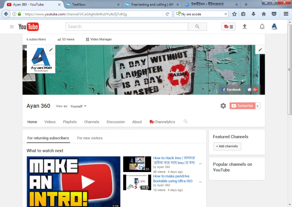Viewport: 292px width, 207px height.
Task: Open the Discussion tab
Action: pyautogui.click(x=116, y=122)
